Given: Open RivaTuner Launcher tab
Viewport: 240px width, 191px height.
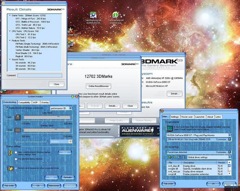Looking at the screenshot, I should click(200, 117).
